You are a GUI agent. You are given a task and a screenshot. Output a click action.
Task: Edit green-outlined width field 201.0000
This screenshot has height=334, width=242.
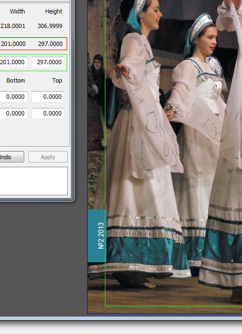(13, 62)
